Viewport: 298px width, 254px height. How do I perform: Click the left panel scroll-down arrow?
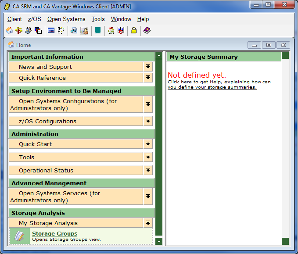[x=159, y=241]
